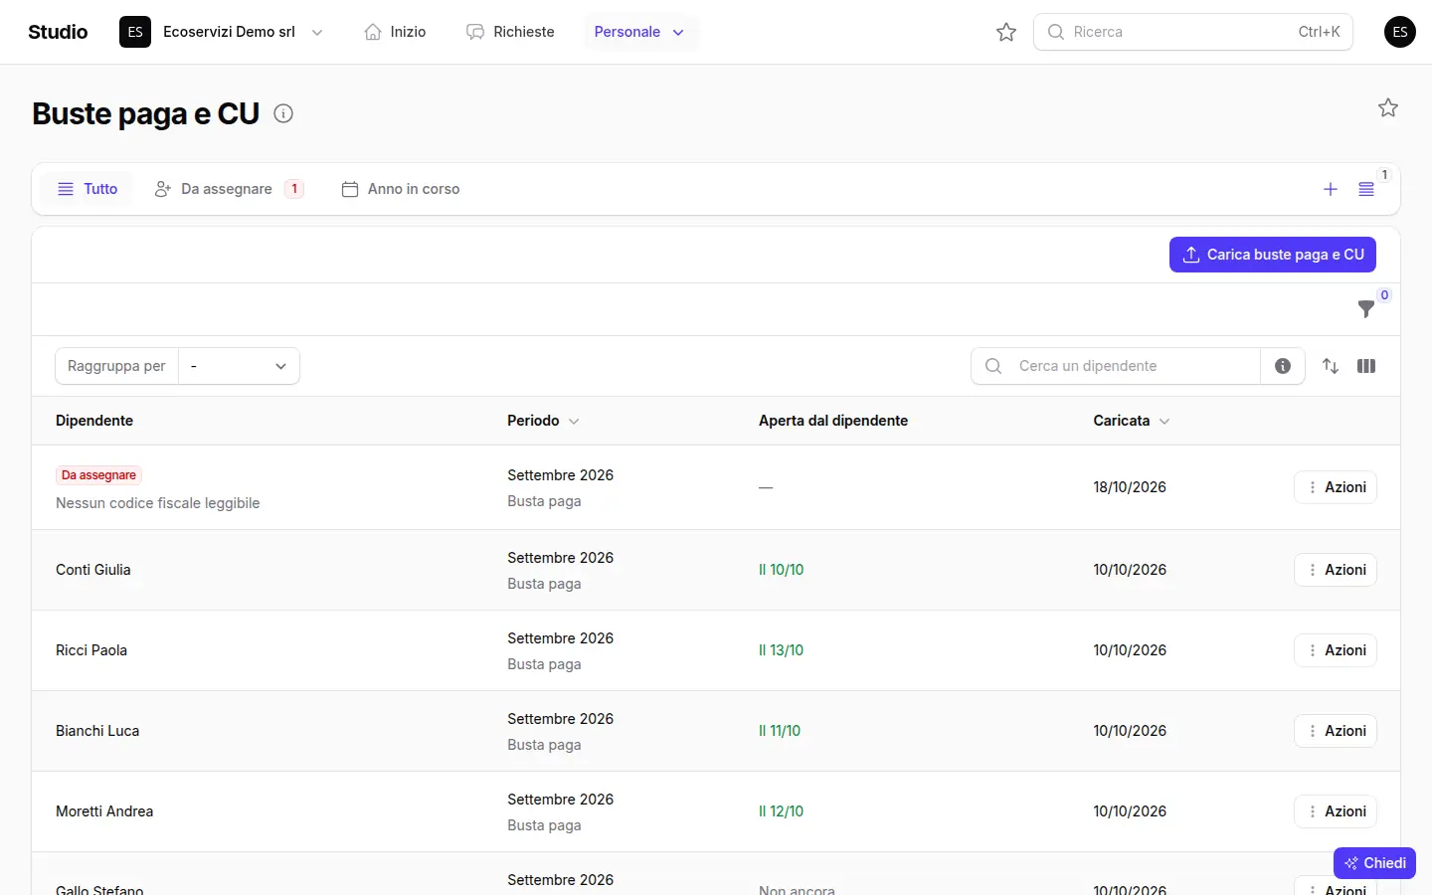Click the 18/10/2026 upload date
Viewport: 1432px width, 895px height.
coord(1130,487)
